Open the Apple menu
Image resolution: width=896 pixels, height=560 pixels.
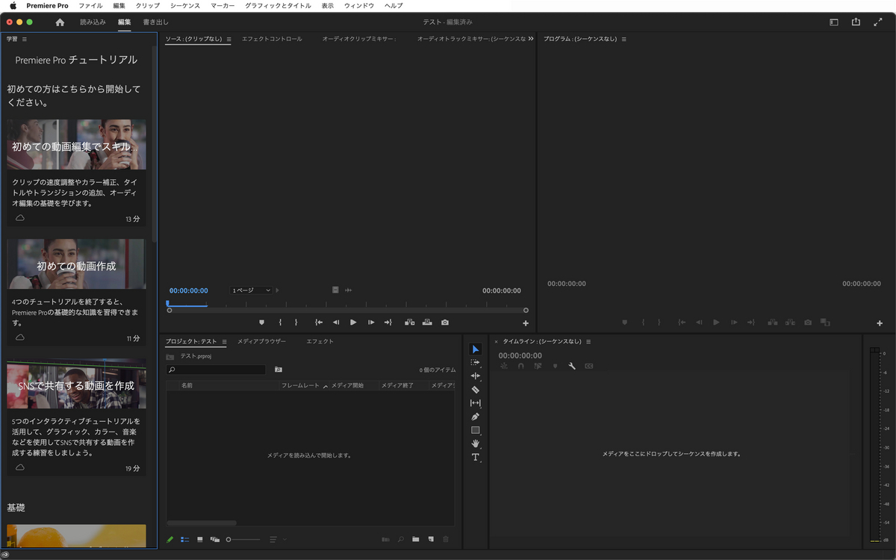(x=13, y=5)
